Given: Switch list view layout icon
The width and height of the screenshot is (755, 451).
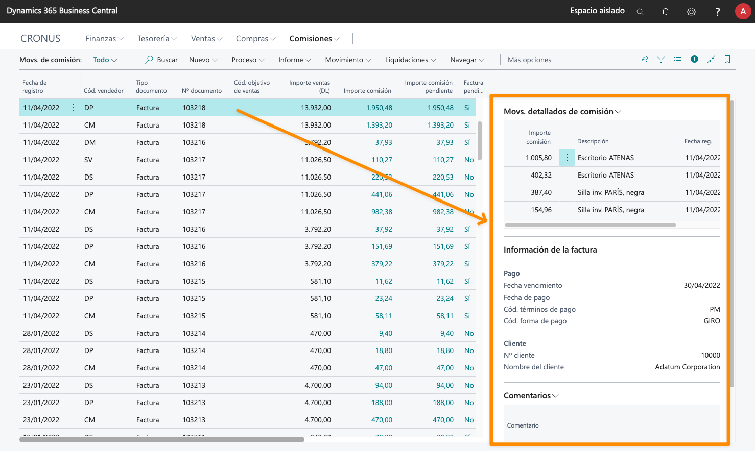Looking at the screenshot, I should [678, 59].
